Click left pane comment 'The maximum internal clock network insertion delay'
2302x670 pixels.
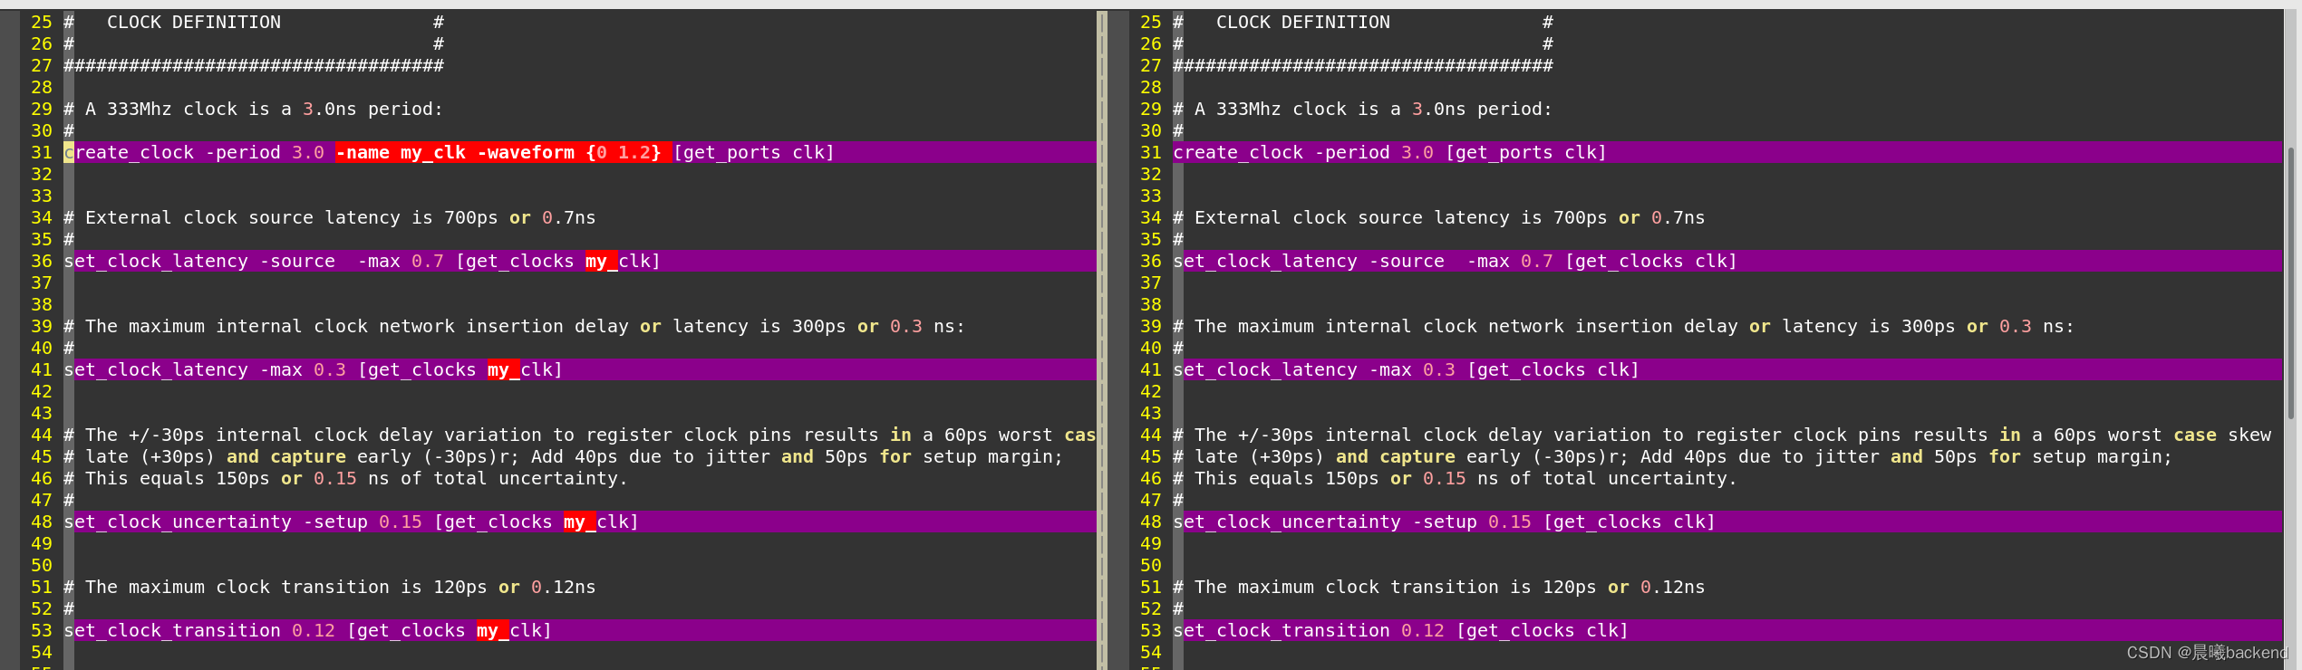(x=357, y=326)
